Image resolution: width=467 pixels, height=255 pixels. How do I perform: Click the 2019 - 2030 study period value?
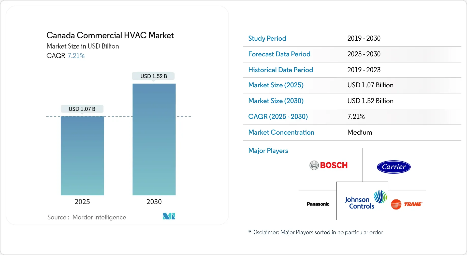pos(364,38)
